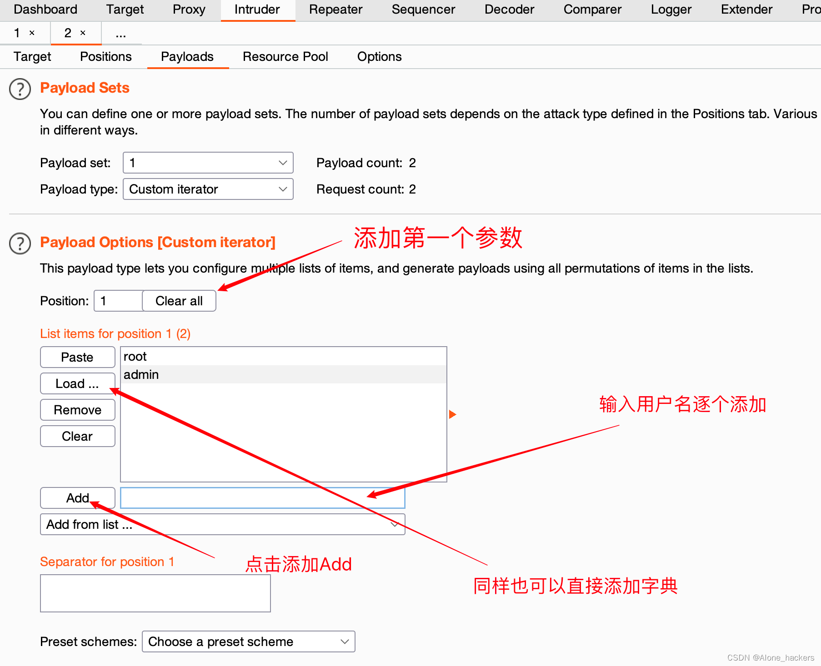The width and height of the screenshot is (821, 666).
Task: Click the Clear button under Remove
Action: 77,436
